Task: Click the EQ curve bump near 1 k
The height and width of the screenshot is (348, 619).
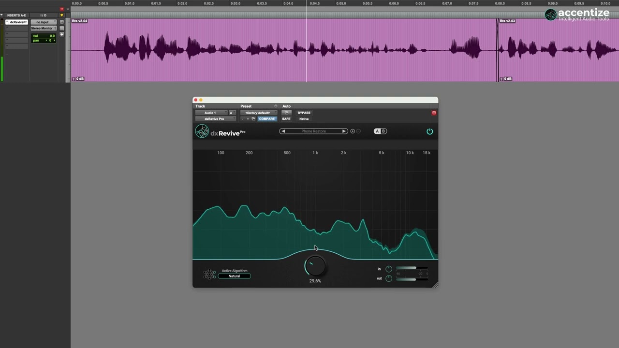Action: pos(315,250)
